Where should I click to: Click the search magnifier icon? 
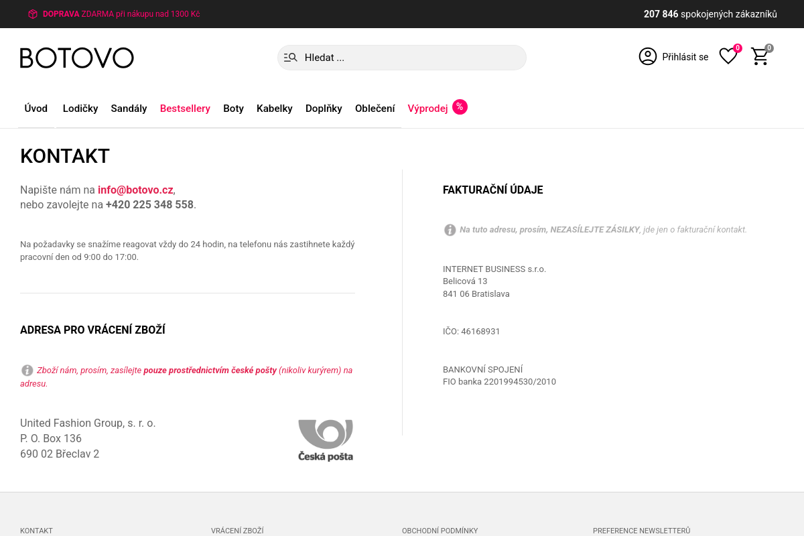291,58
